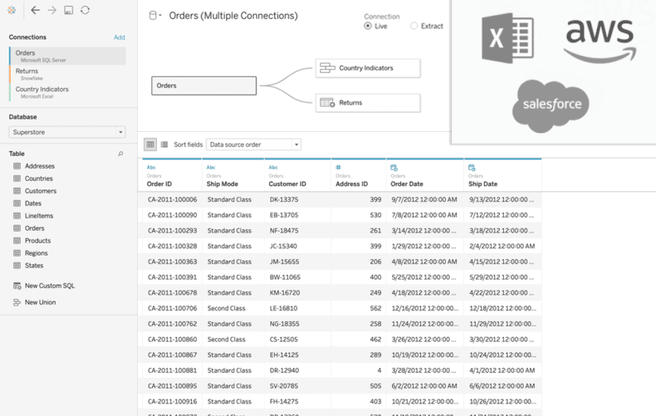Open the data source menu arrow beside cylinder
Image resolution: width=656 pixels, height=416 pixels.
coord(159,16)
